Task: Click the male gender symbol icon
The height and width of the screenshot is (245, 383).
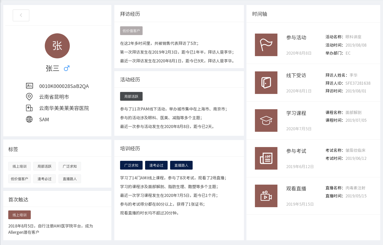Action: tap(67, 68)
